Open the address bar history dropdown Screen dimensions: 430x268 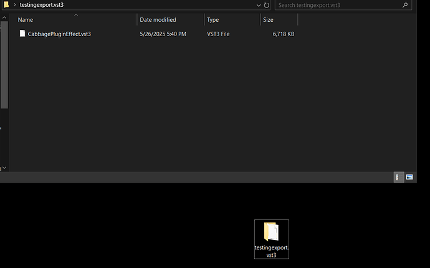(259, 5)
